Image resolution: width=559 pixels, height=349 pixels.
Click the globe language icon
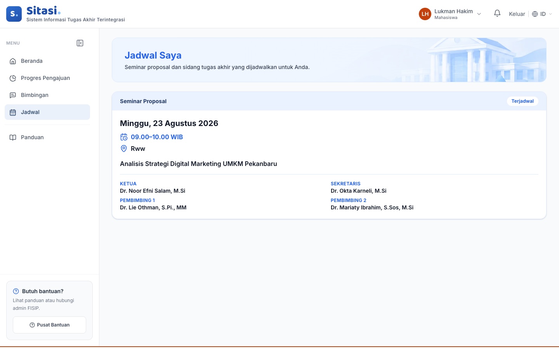535,14
